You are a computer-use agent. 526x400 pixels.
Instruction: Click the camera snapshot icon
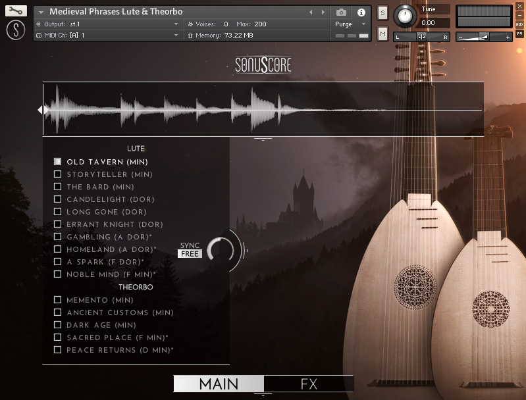341,12
